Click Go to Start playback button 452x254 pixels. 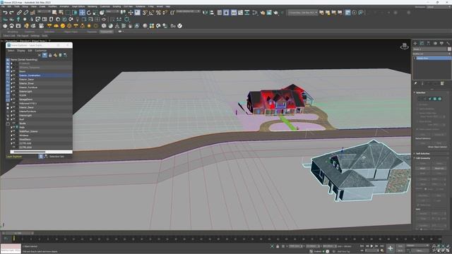click(x=362, y=246)
